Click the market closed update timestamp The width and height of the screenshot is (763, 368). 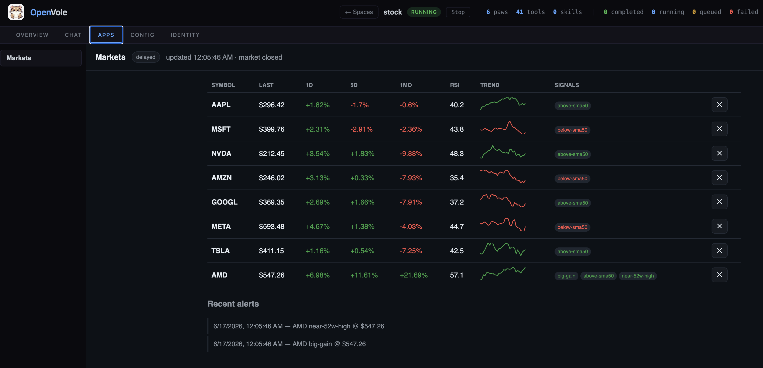(x=224, y=57)
